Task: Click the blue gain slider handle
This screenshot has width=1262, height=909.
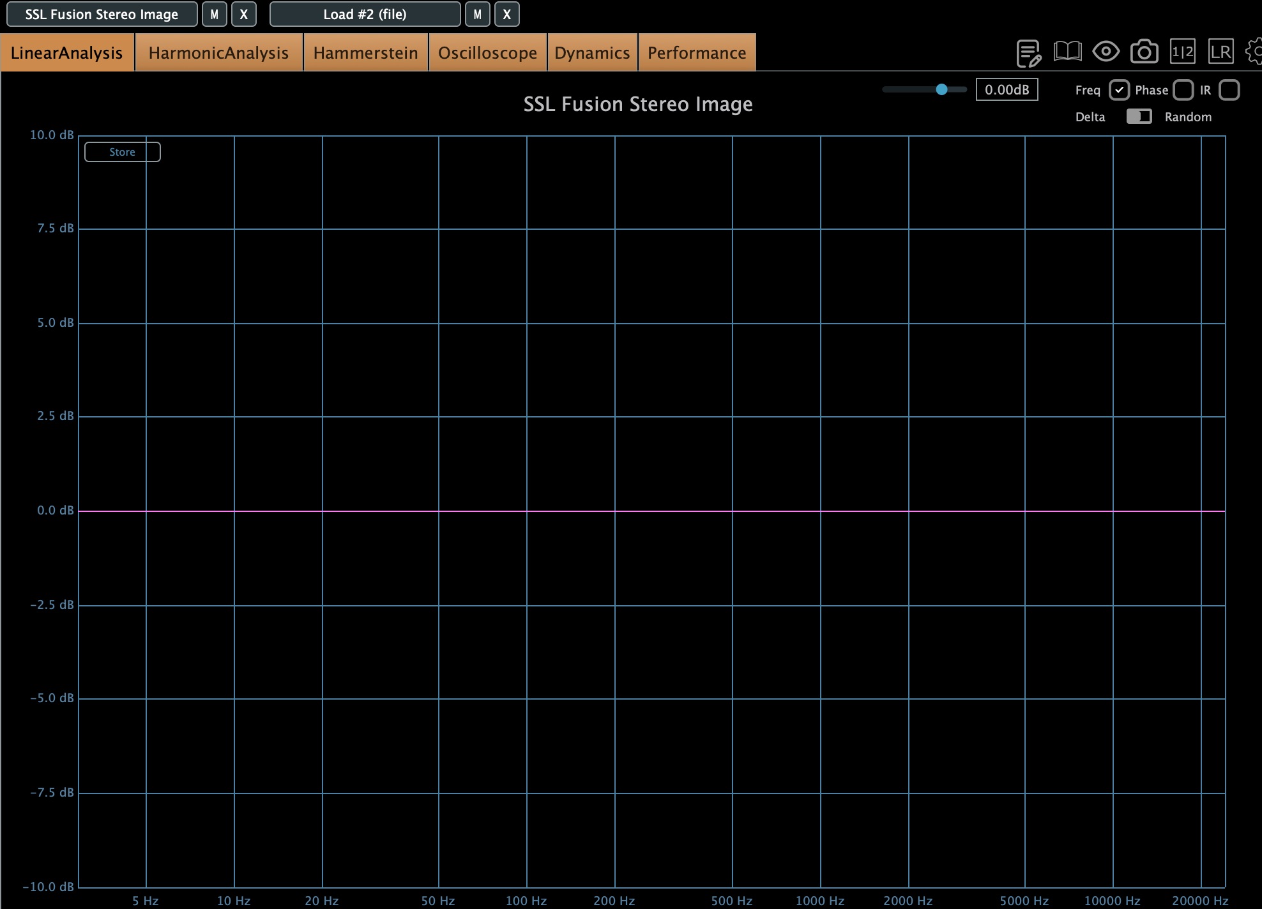Action: tap(941, 90)
